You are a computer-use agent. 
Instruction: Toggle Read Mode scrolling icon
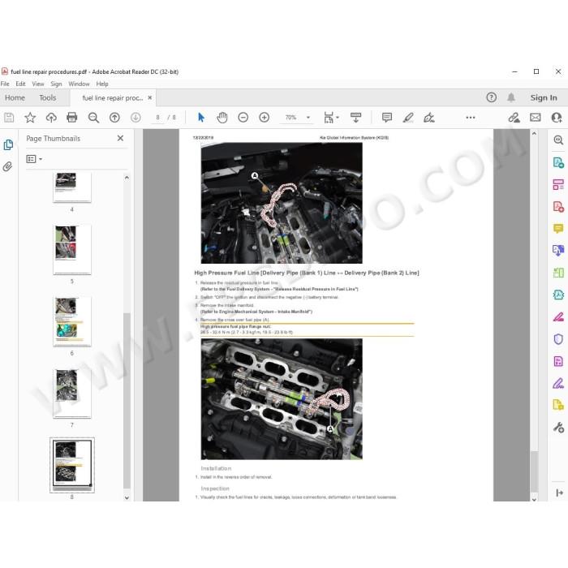pyautogui.click(x=355, y=118)
